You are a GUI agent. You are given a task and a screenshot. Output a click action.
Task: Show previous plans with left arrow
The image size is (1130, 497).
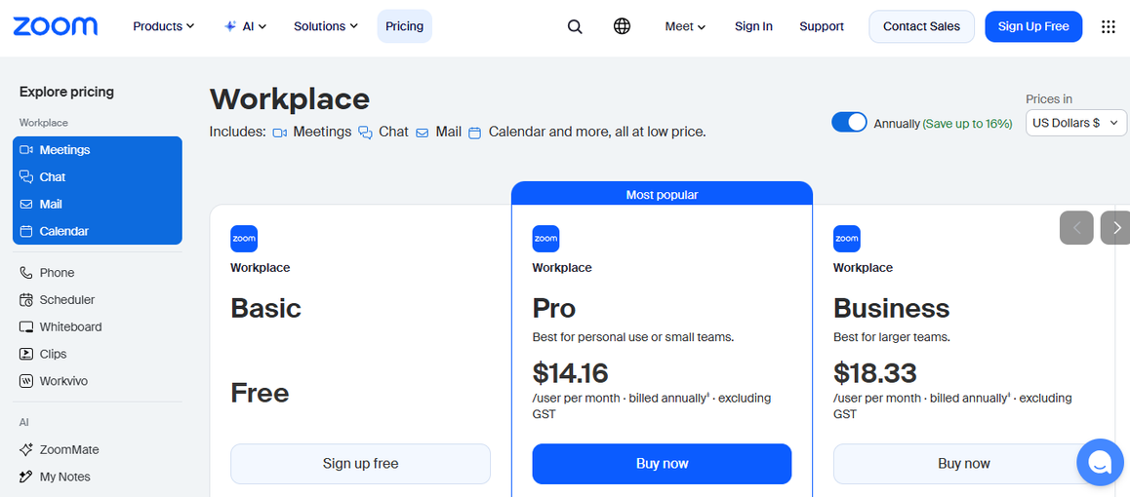[x=1077, y=228]
